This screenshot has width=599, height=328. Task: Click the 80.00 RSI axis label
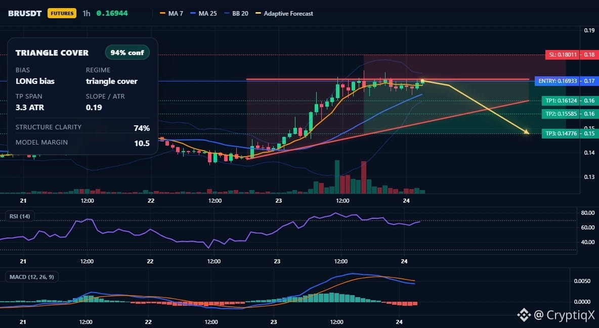tap(588, 213)
